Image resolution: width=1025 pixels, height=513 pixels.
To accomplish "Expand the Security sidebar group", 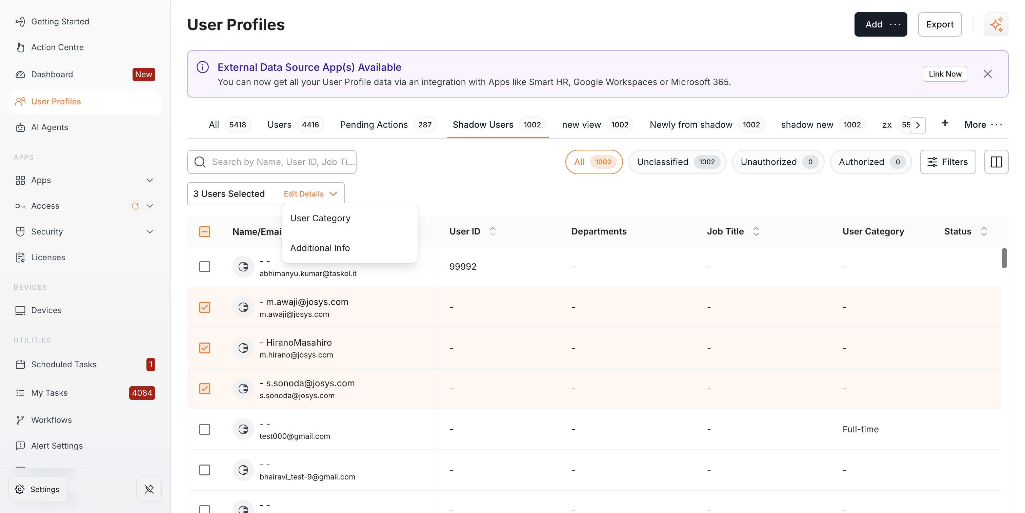I will click(x=149, y=231).
